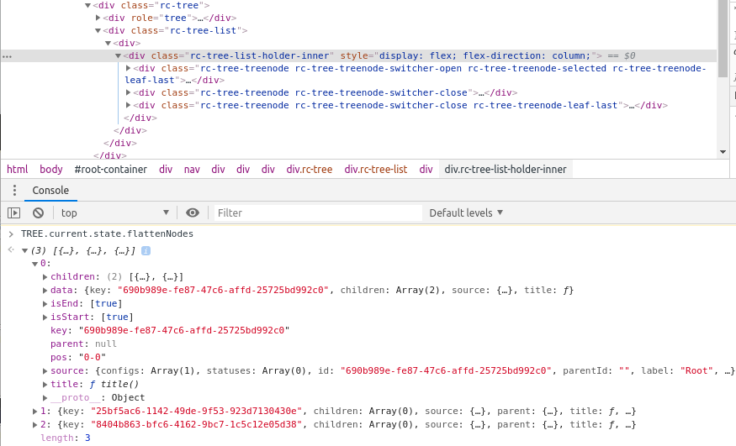Open the console drawer three-dot menu
The width and height of the screenshot is (736, 446).
(x=14, y=190)
